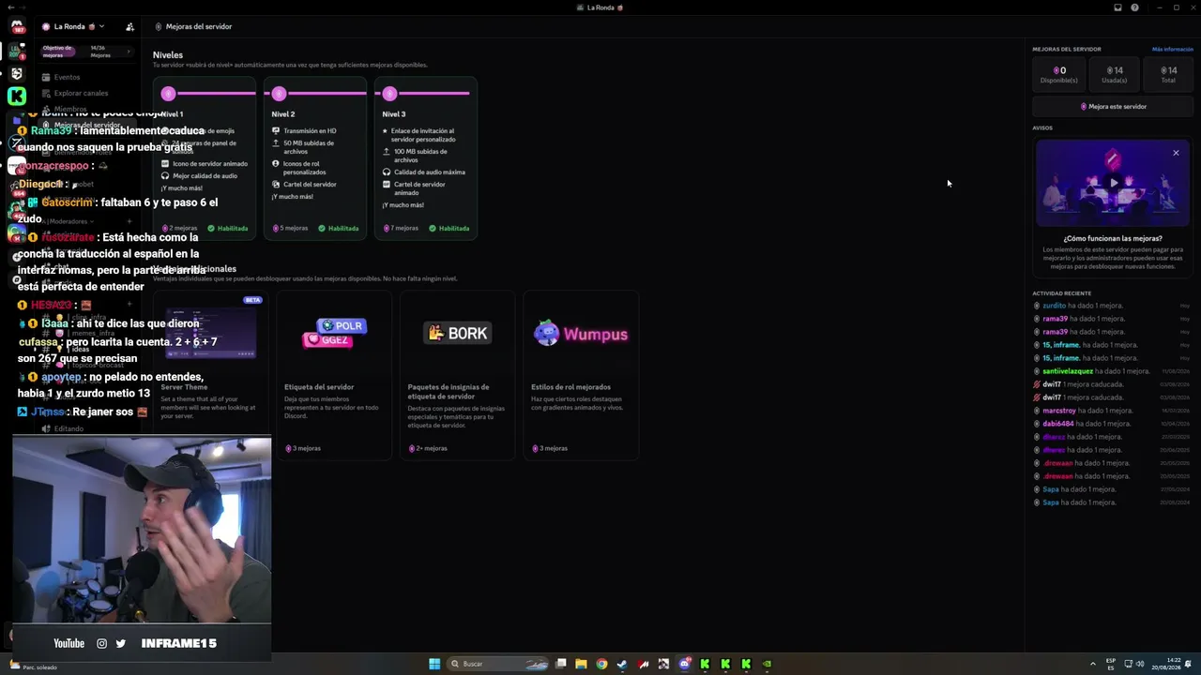Open Steam from the taskbar
1201x675 pixels.
coord(622,664)
